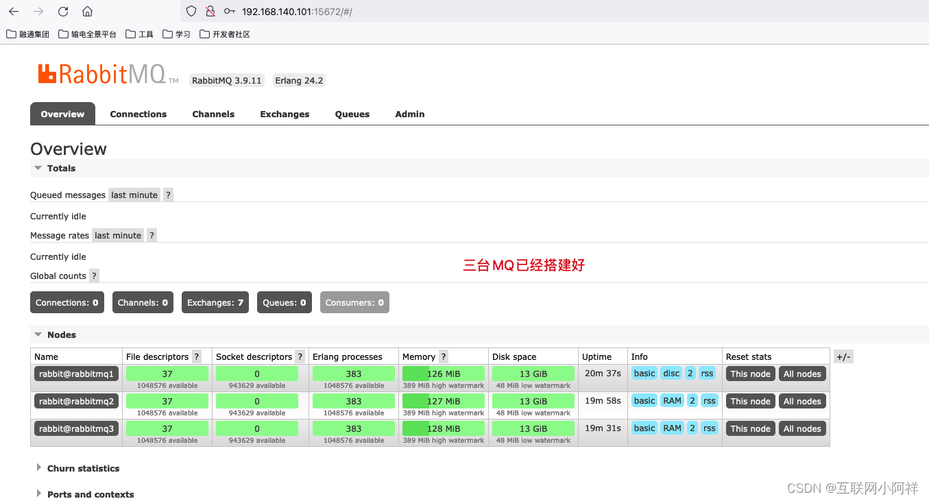Change Queued messages last minute range
This screenshot has width=929, height=501.
[x=134, y=195]
